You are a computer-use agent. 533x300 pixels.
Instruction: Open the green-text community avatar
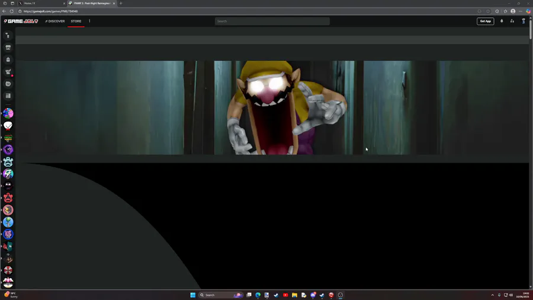pos(8,138)
